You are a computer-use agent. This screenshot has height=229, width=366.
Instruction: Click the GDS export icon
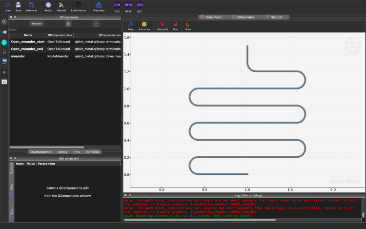tap(117, 5)
